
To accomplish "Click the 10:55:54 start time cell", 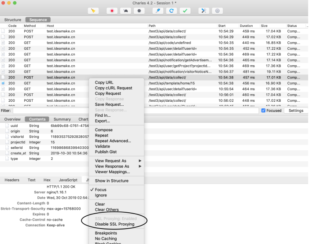I will point(226,89).
